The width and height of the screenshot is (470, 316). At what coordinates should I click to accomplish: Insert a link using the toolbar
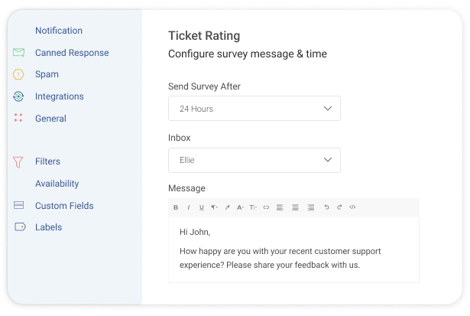tap(266, 207)
